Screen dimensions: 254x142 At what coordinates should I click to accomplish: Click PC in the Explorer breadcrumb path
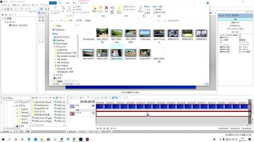pos(71,21)
